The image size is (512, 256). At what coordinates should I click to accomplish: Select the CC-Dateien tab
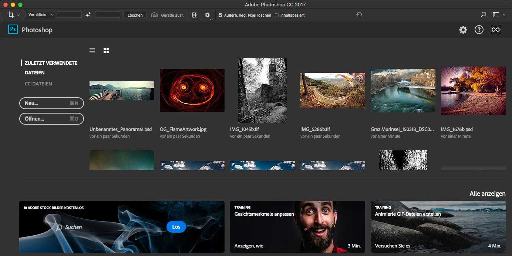coord(38,84)
